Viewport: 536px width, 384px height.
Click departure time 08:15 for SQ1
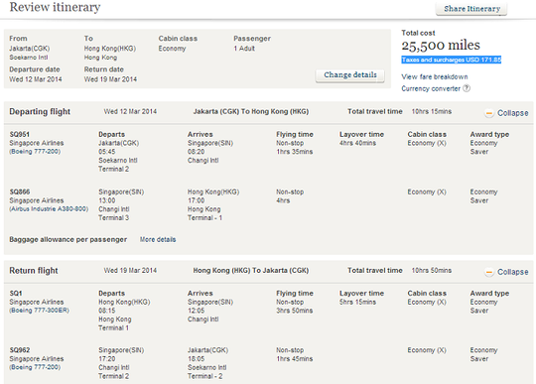point(107,311)
